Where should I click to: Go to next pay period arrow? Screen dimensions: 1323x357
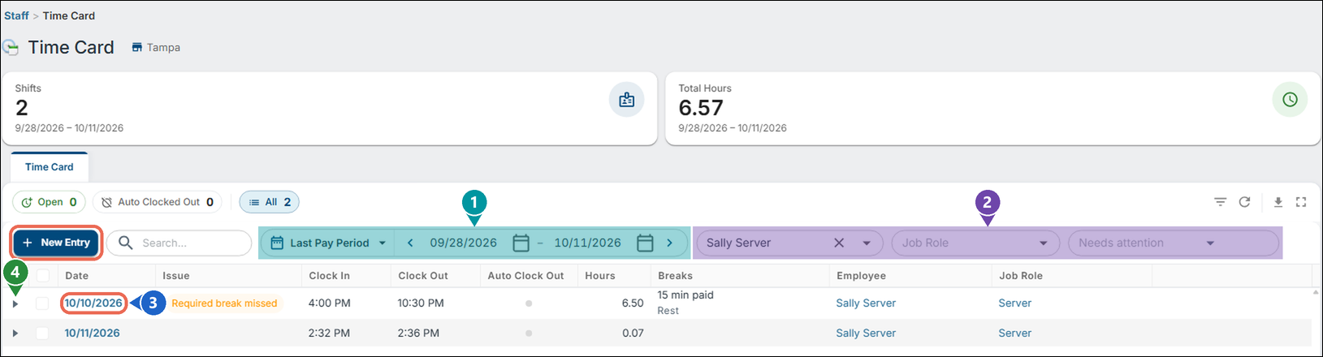tap(669, 243)
